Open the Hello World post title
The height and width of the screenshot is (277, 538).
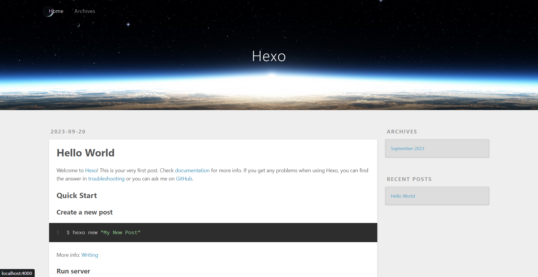(x=86, y=153)
